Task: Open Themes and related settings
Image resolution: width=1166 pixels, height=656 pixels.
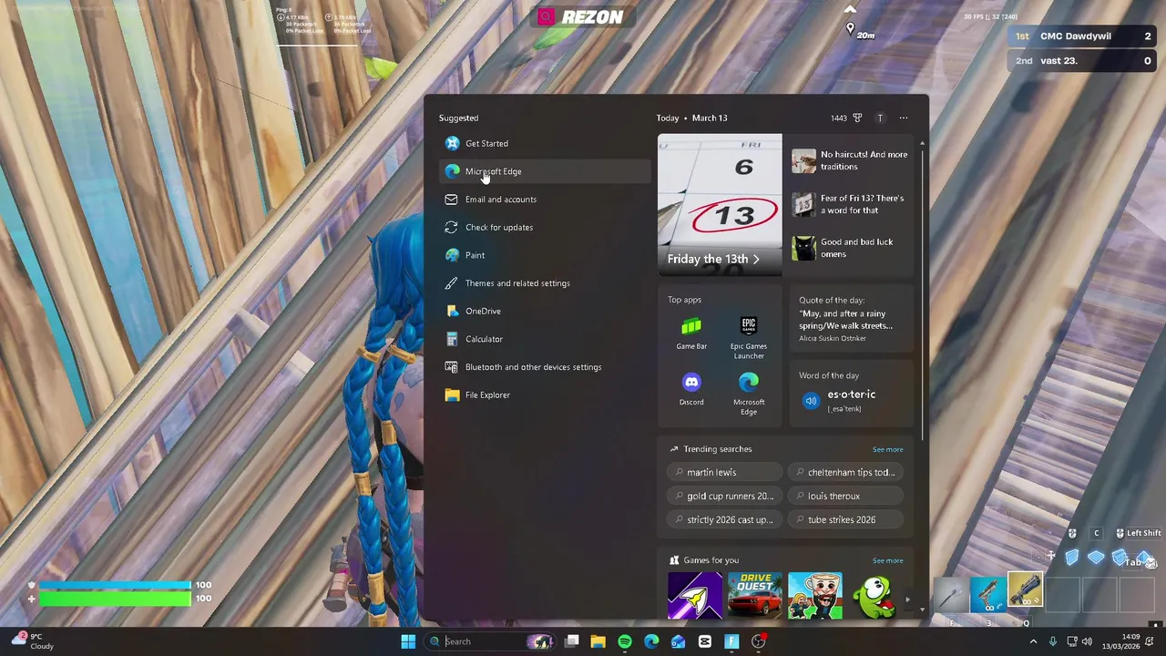Action: click(x=545, y=283)
